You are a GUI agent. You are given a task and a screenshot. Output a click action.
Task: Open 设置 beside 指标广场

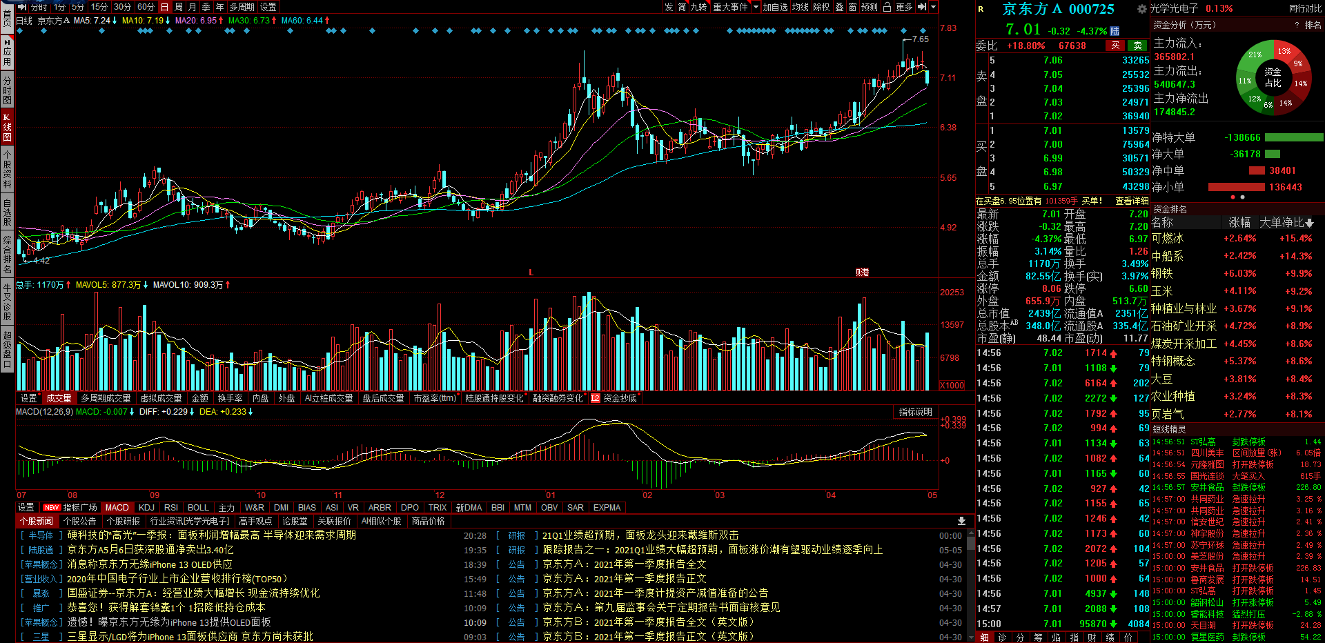click(26, 508)
